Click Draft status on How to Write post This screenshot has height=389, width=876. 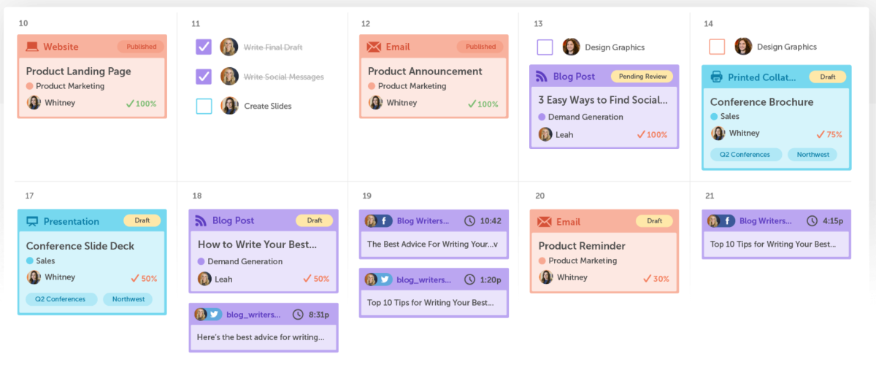[x=315, y=220]
